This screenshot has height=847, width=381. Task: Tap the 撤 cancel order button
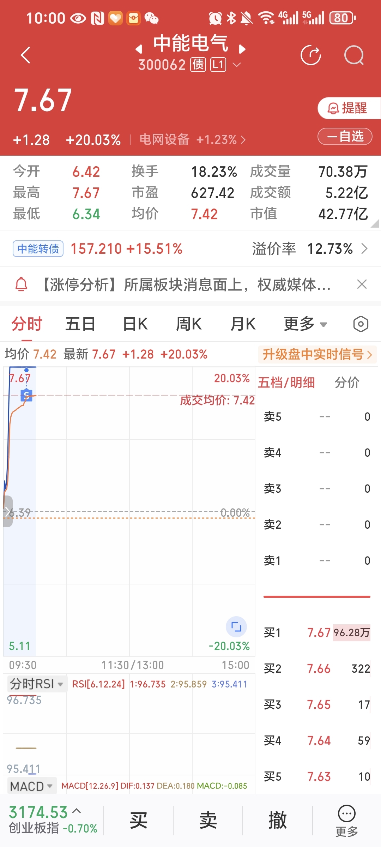277,820
